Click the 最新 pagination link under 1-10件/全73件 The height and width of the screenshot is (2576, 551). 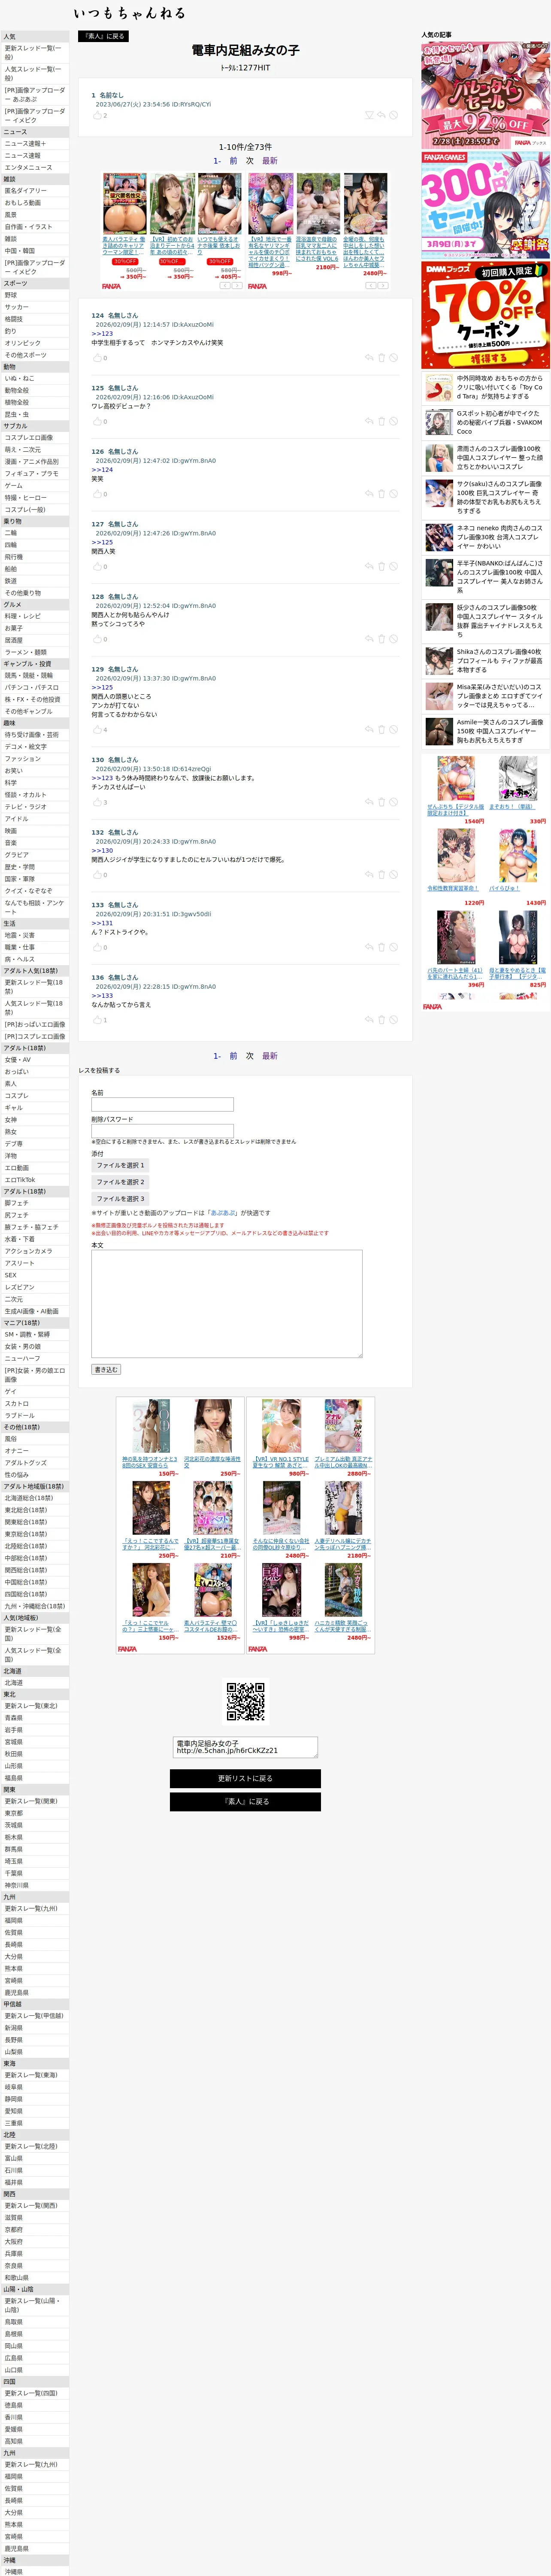[x=270, y=160]
